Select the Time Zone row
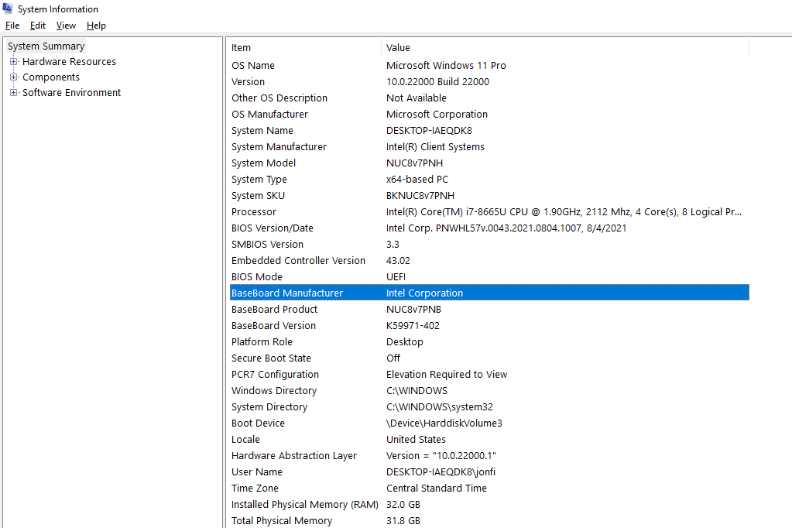Image resolution: width=792 pixels, height=528 pixels. point(489,488)
